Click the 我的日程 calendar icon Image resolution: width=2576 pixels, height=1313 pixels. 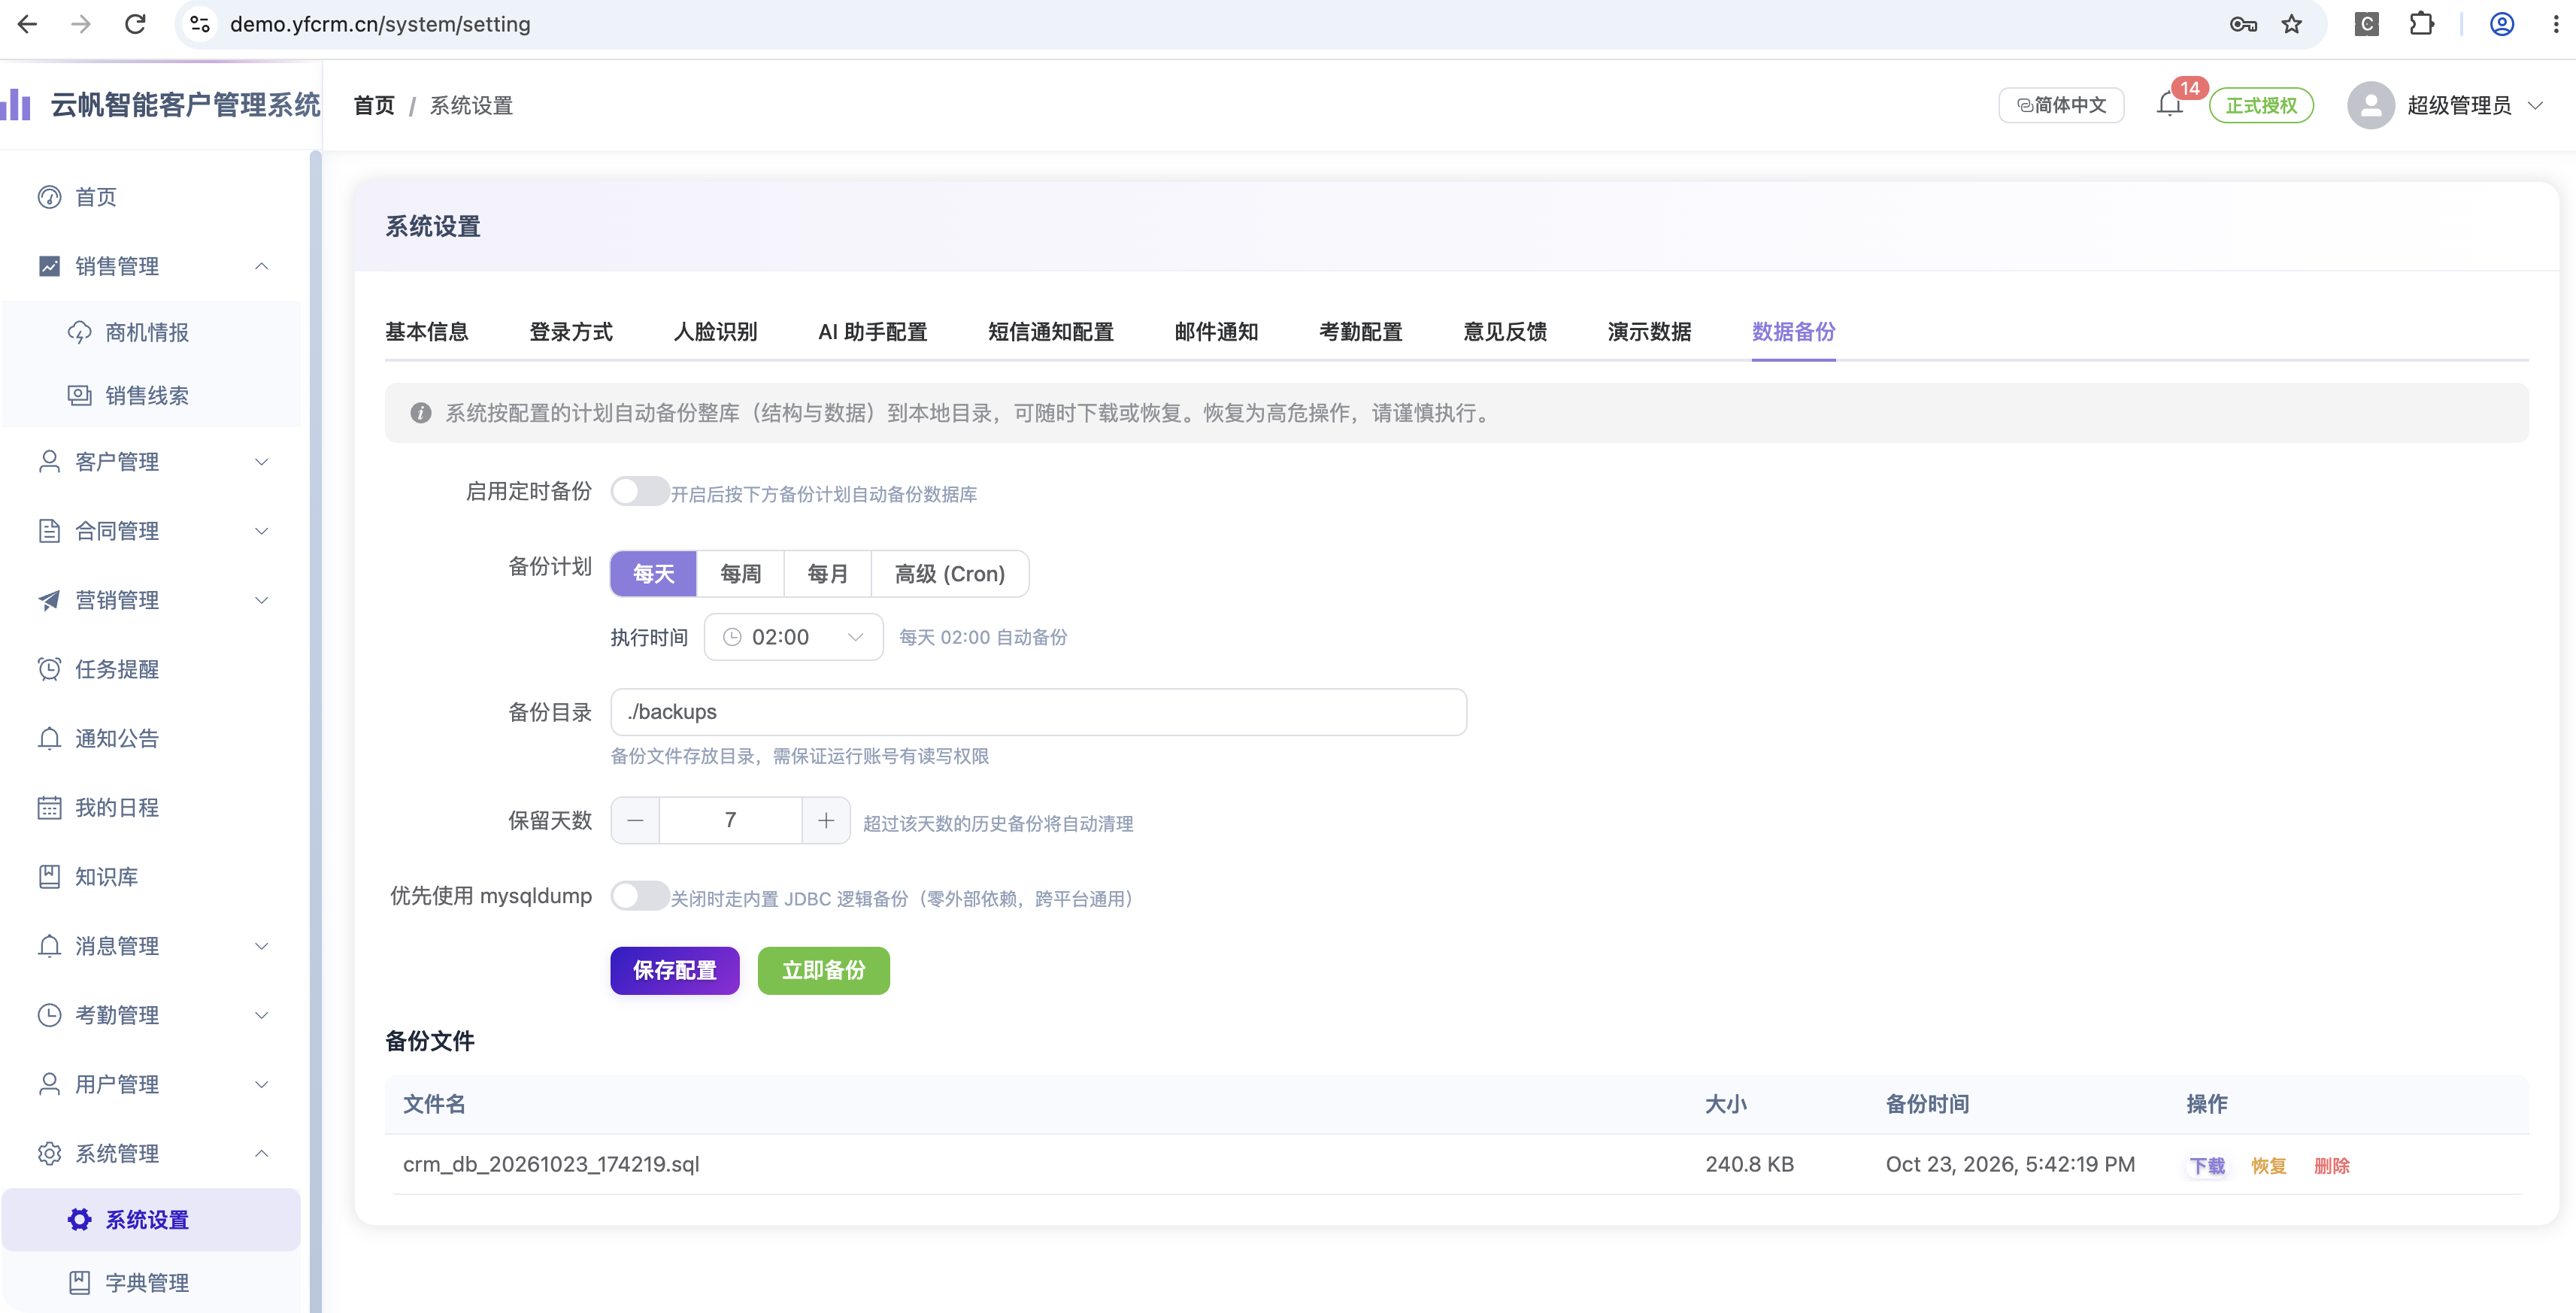point(50,807)
